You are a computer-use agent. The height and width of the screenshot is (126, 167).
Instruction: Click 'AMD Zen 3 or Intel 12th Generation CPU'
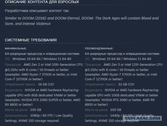[x=133, y=65]
